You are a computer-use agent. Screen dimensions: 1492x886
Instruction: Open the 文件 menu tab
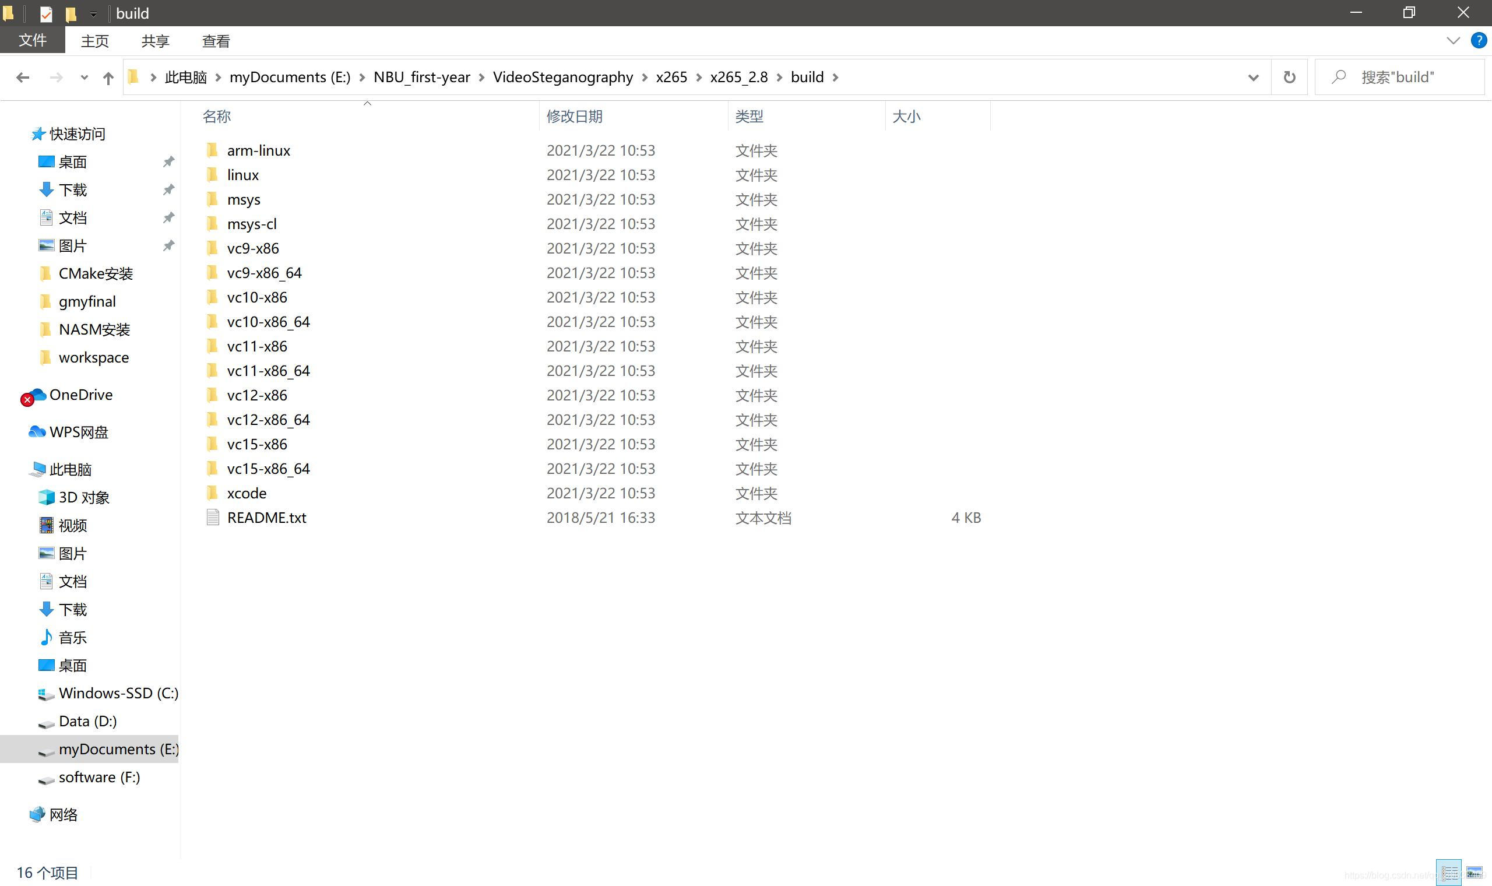(x=32, y=41)
